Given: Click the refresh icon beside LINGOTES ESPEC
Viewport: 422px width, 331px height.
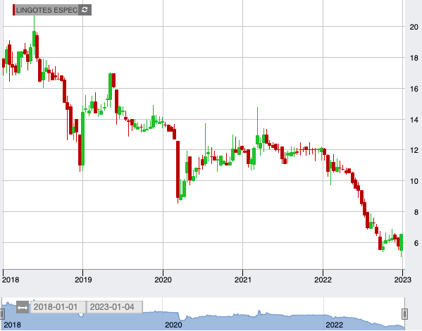Looking at the screenshot, I should point(85,10).
